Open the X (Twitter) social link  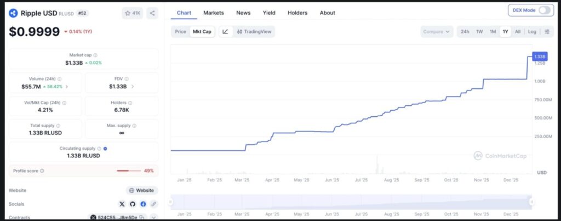click(x=123, y=204)
